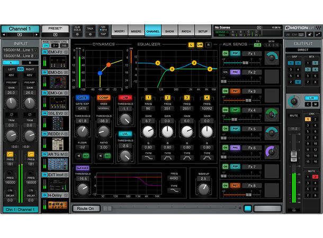Bypass EMO-F2 plugin via its IN button
This screenshot has height=238, width=323.
tap(44, 52)
